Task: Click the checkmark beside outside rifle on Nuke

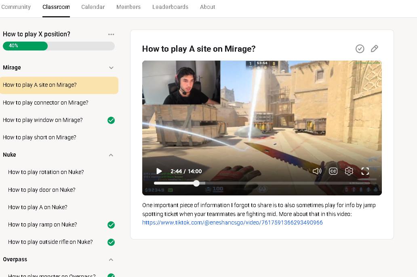Action: click(x=111, y=242)
